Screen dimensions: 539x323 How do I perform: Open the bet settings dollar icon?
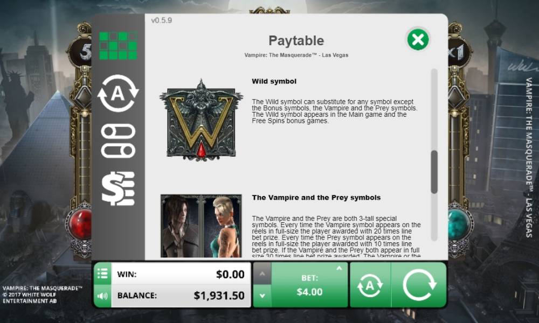(x=118, y=188)
